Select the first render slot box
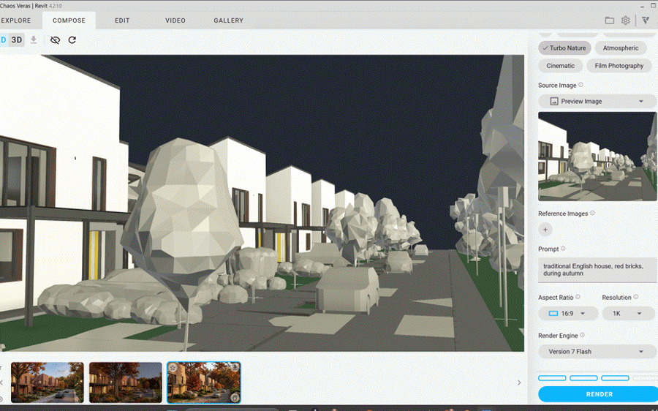The image size is (658, 411). point(552,378)
